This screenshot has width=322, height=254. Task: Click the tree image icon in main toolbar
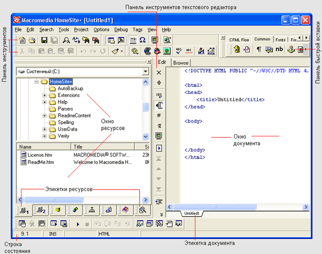point(167,51)
